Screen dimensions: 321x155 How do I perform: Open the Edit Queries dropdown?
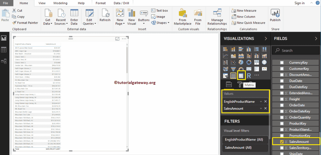tap(95, 24)
